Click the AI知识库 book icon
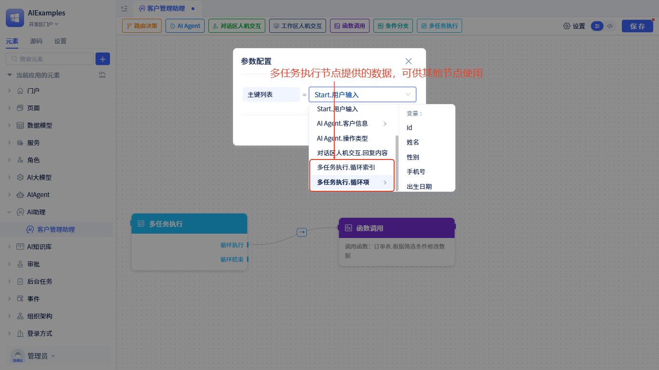Image resolution: width=659 pixels, height=370 pixels. tap(20, 247)
